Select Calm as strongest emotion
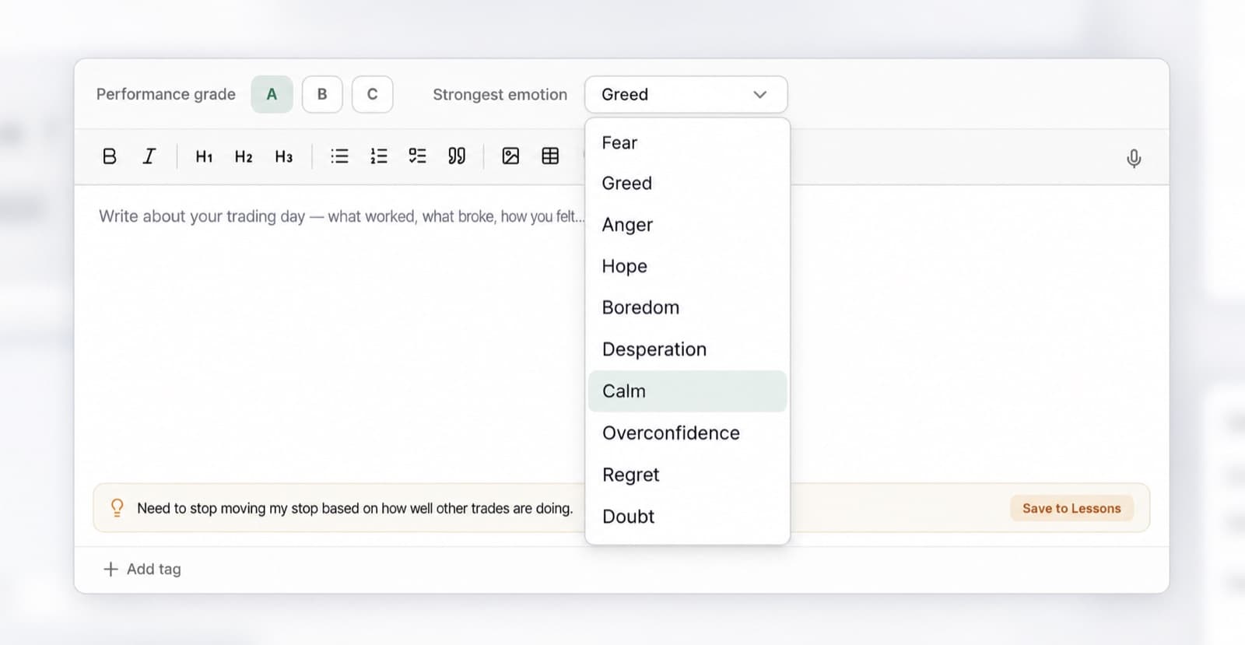This screenshot has height=645, width=1245. [687, 391]
